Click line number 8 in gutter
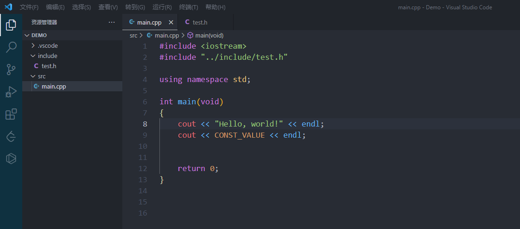Screen dimensions: 520x229 tap(145, 124)
